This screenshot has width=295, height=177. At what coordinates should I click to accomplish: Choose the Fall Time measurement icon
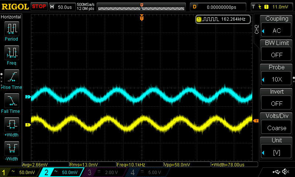(11, 101)
